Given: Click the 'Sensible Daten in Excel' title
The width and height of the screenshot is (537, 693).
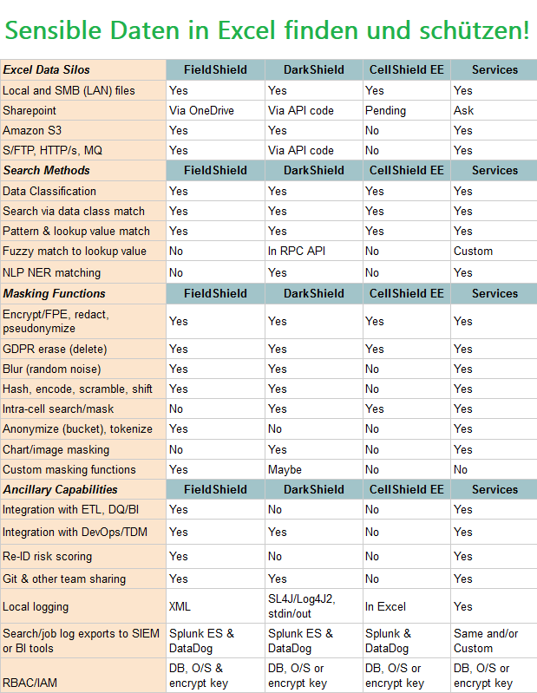Looking at the screenshot, I should point(267,30).
